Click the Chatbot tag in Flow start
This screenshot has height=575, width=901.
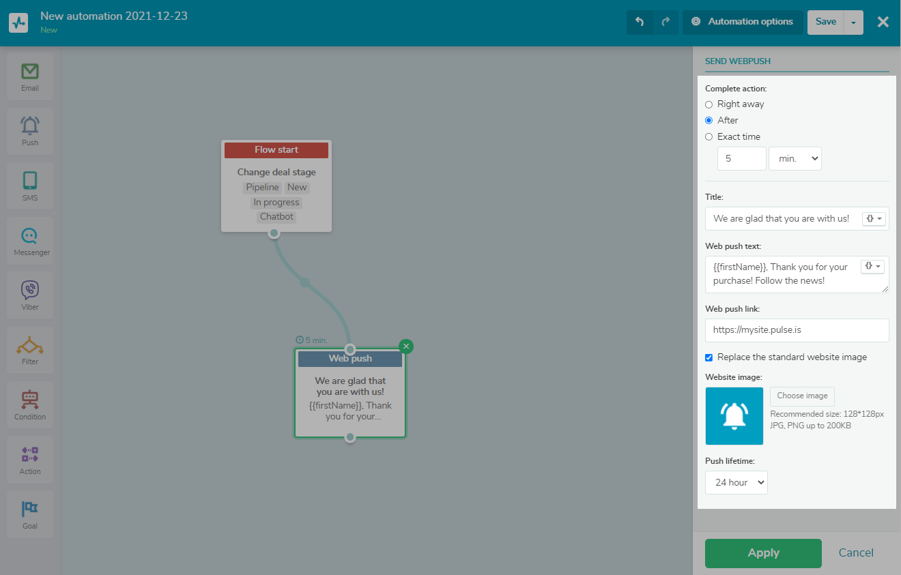click(x=276, y=217)
